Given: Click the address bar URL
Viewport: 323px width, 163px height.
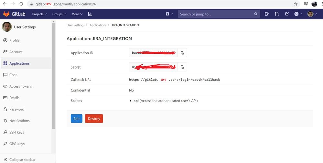Looking at the screenshot, I should click(66, 4).
